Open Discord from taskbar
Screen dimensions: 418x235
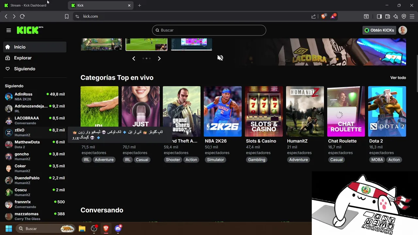click(118, 228)
